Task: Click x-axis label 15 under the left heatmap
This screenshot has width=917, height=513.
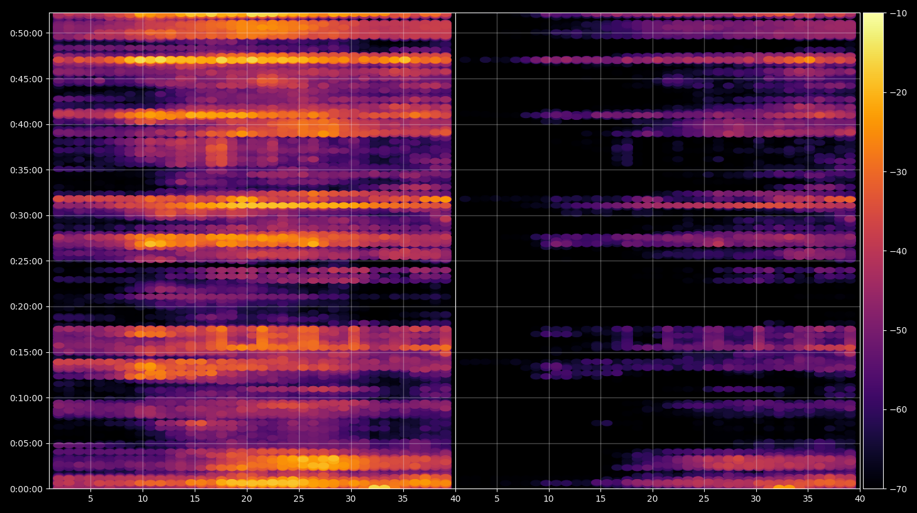Action: click(x=195, y=499)
